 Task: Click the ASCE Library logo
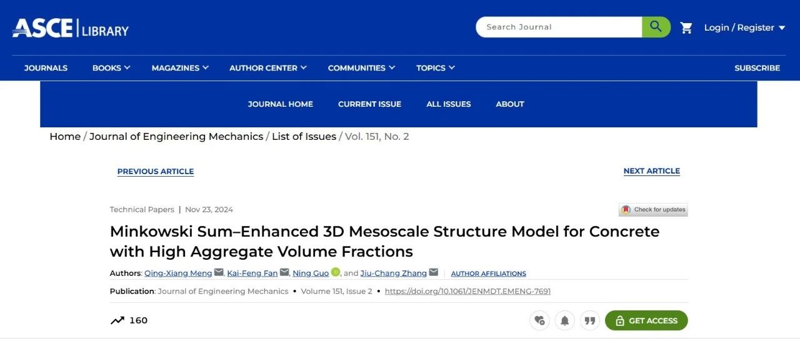click(x=70, y=28)
